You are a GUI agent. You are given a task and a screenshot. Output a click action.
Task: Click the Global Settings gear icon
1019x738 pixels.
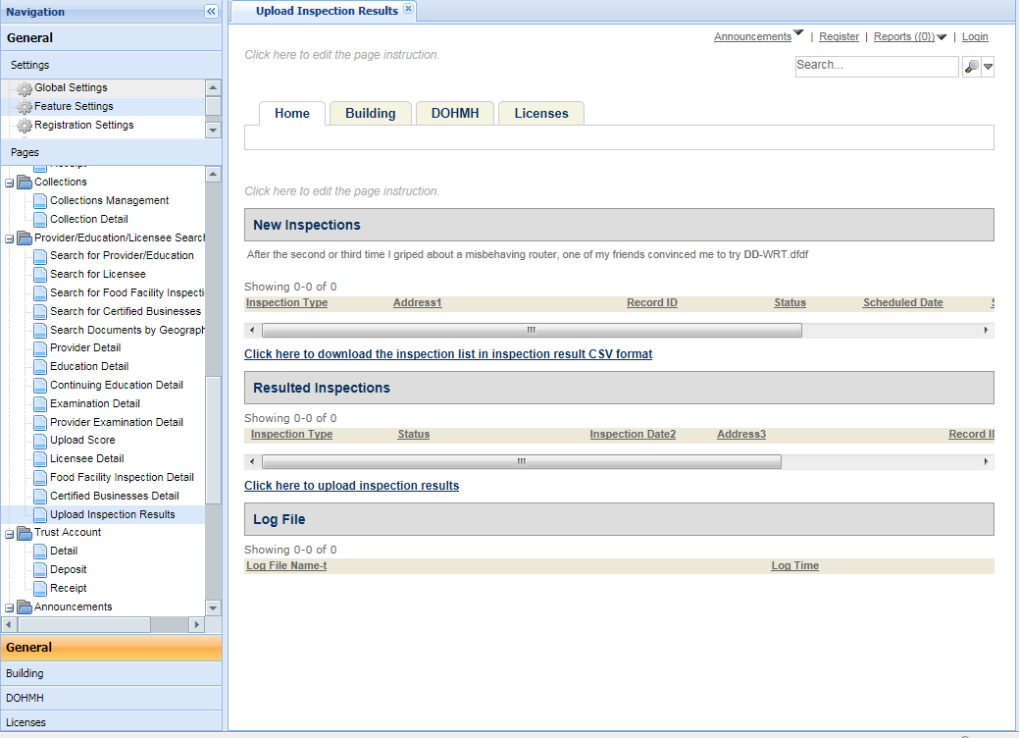click(x=25, y=88)
